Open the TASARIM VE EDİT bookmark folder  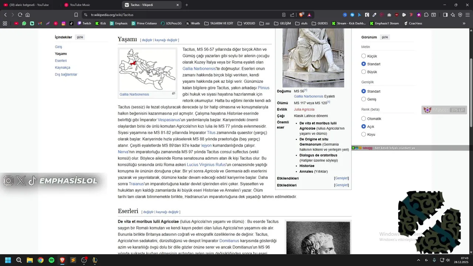[218, 23]
